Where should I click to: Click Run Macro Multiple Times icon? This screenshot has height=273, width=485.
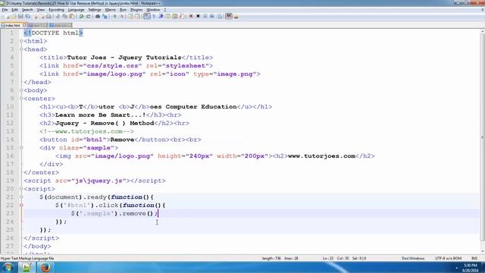click(x=212, y=17)
